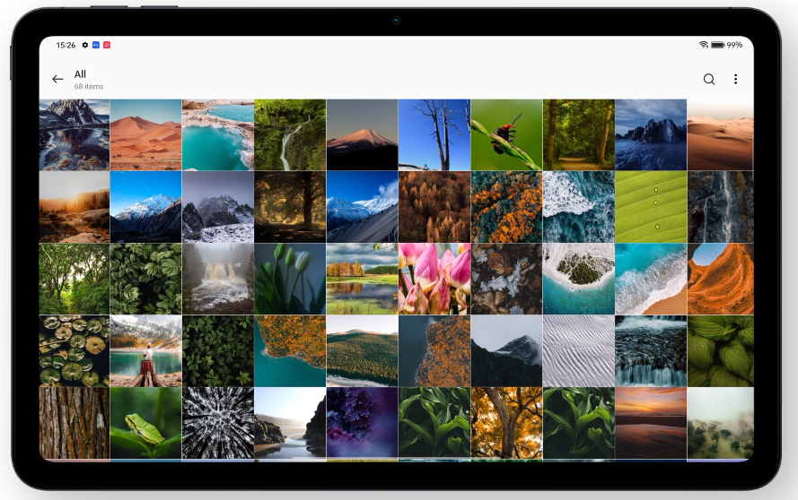Open the misty waterfall in fog photo
The width and height of the screenshot is (798, 500).
click(218, 279)
